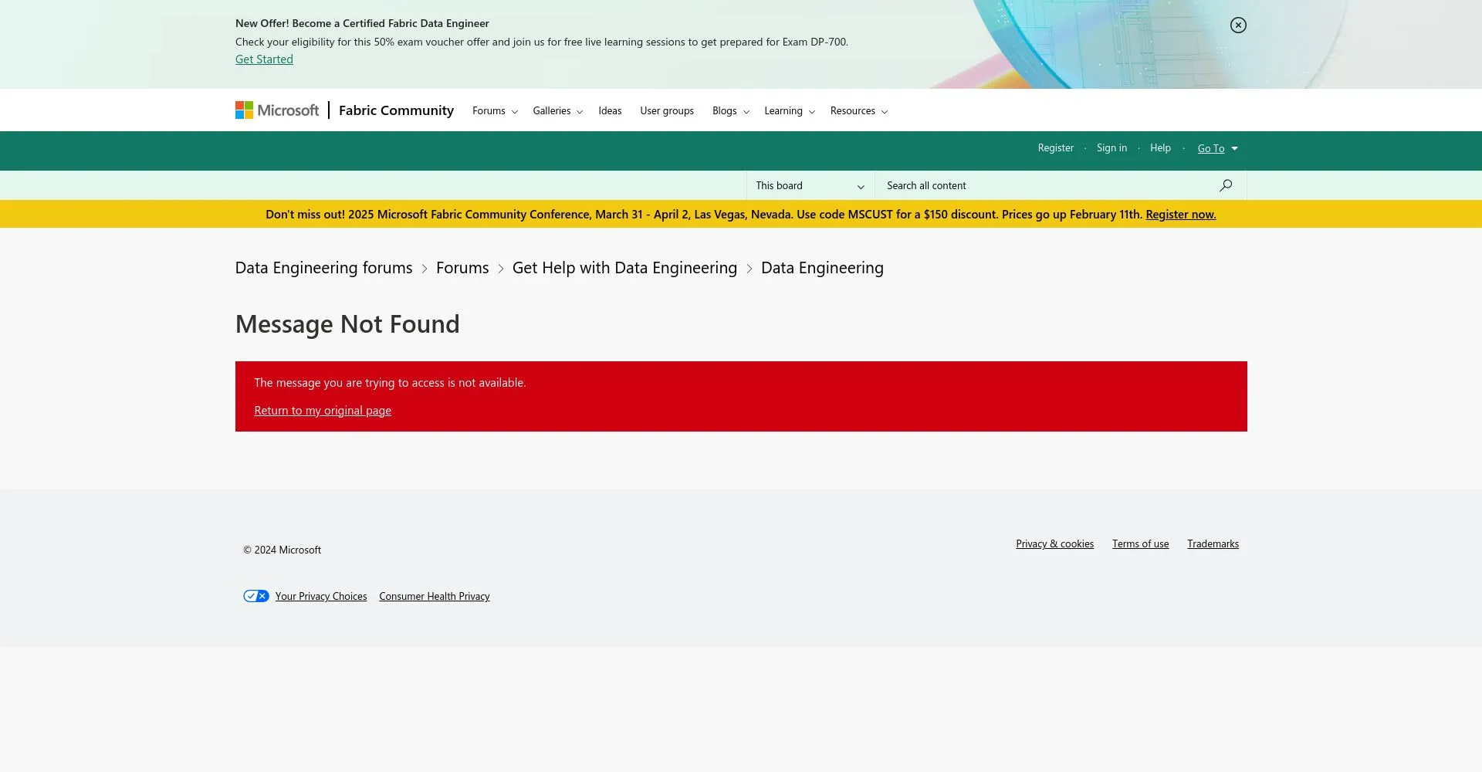Open the Help page
Image resolution: width=1482 pixels, height=772 pixels.
1160,148
